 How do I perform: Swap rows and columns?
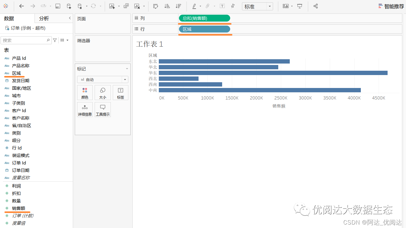[x=156, y=6]
